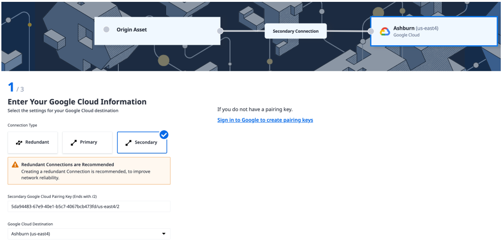Click the blue checkmark on Secondary card
Screen dimensions: 504x244
pos(164,135)
